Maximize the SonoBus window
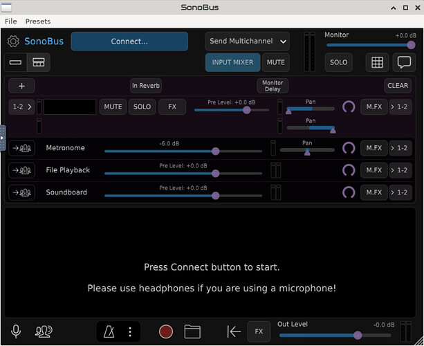The width and height of the screenshot is (424, 346). point(405,8)
